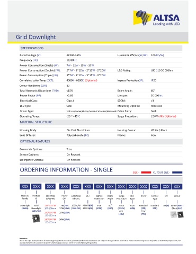This screenshot has width=196, height=254.
Task: Click the ORDERING INFORMATION - SINGLE heading
Action: tap(66, 170)
